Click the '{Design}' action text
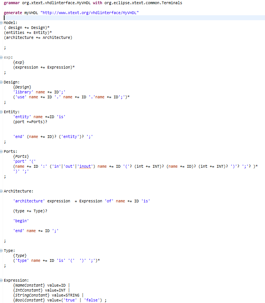Viewport: 265px width, 303px height. coord(22,87)
